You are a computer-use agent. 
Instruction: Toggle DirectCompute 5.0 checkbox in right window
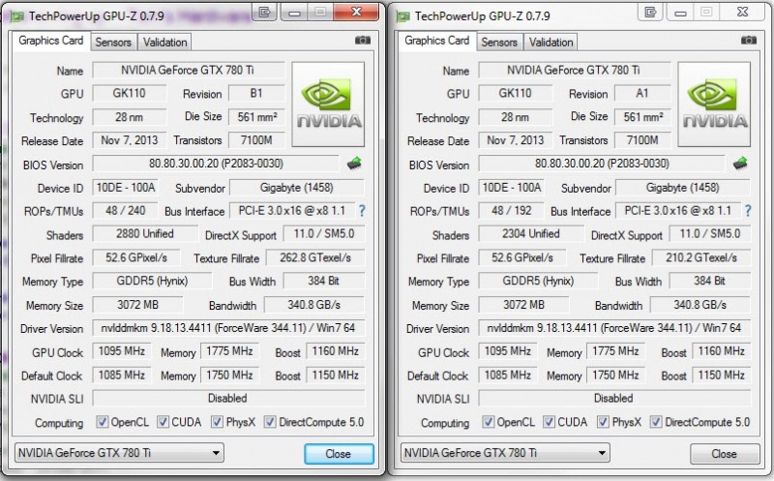656,422
